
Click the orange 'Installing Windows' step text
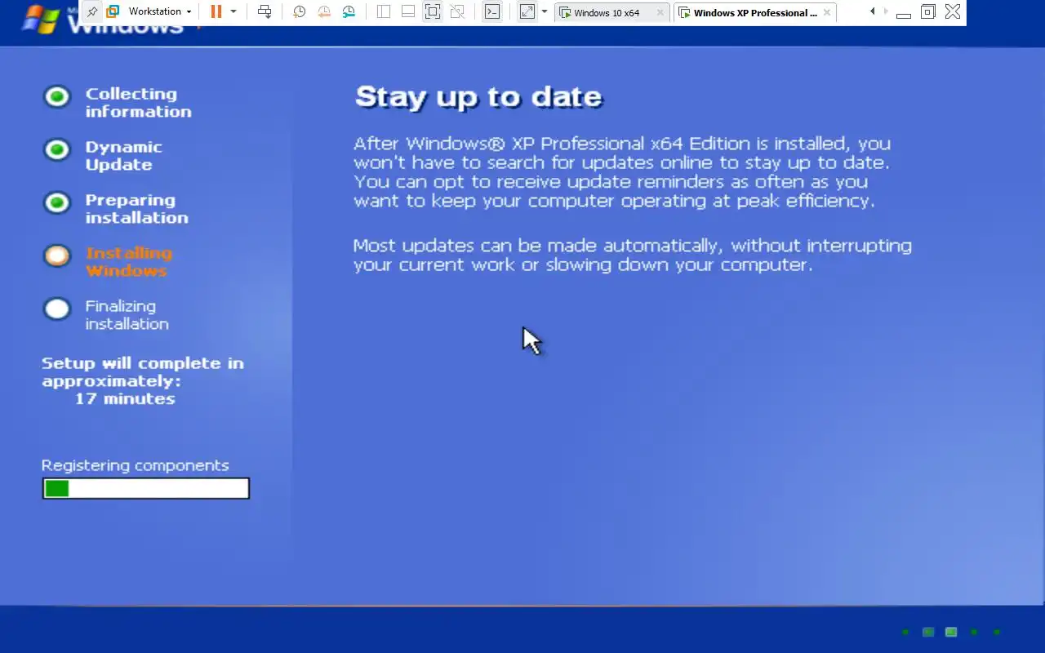[x=128, y=262]
